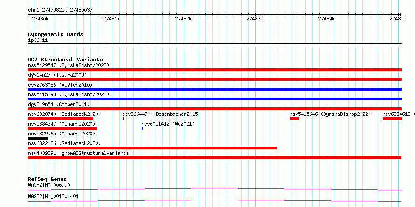Select the small blue mark under esv3664490
This screenshot has height=207, width=415.
tap(123, 119)
